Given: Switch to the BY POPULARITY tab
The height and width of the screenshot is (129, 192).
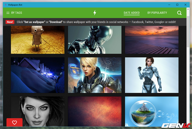Looking at the screenshot, I should tap(157, 13).
